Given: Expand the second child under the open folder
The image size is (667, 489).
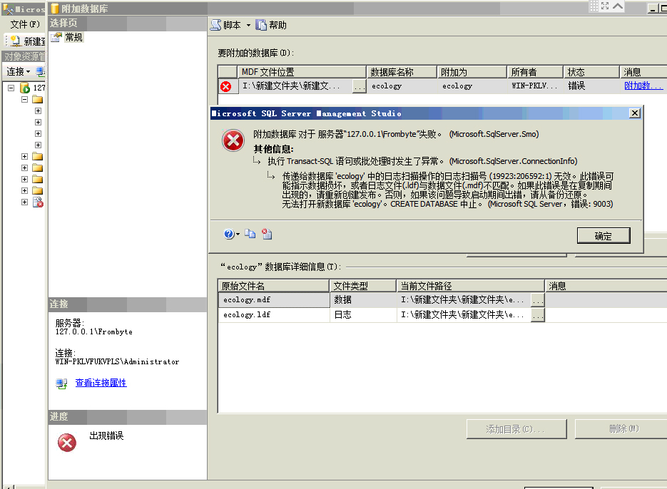Looking at the screenshot, I should pyautogui.click(x=38, y=123).
